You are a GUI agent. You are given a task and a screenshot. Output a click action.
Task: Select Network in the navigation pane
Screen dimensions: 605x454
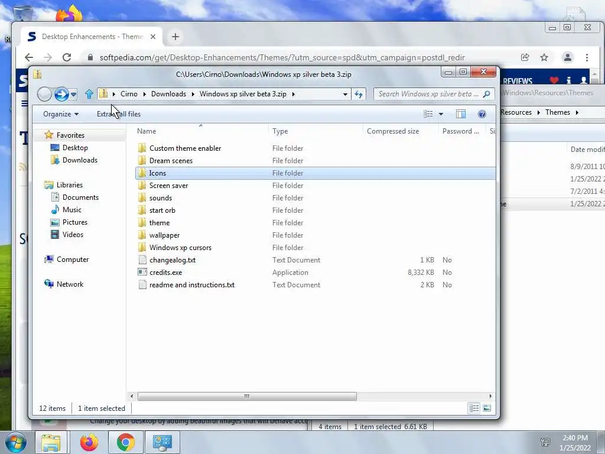70,284
